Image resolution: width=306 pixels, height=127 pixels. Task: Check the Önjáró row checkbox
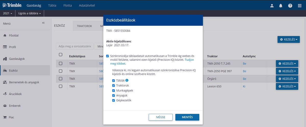click(60, 79)
